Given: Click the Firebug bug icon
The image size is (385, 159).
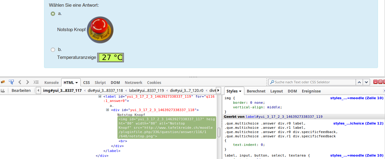Looking at the screenshot, I should (3, 82).
